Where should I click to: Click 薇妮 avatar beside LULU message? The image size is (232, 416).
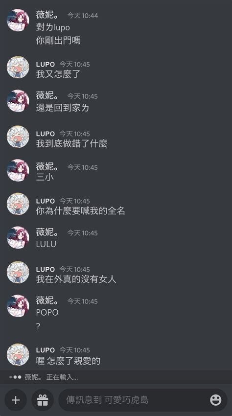18,237
